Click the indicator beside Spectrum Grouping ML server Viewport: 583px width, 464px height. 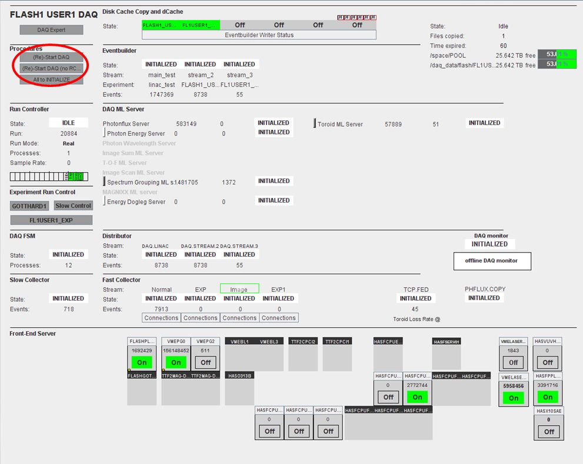click(x=105, y=183)
